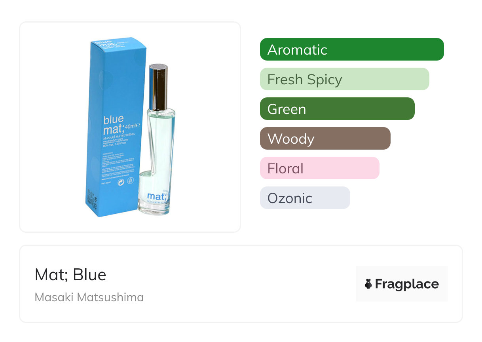The height and width of the screenshot is (342, 482).
Task: Click the 'blue mat;' text on the box
Action: (113, 125)
